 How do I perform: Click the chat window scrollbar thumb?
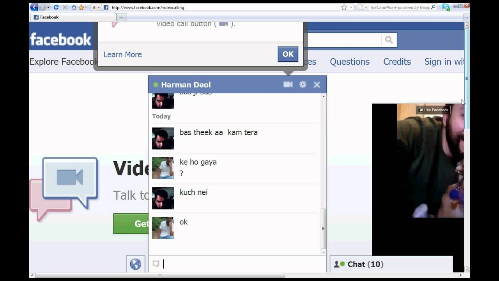[323, 229]
